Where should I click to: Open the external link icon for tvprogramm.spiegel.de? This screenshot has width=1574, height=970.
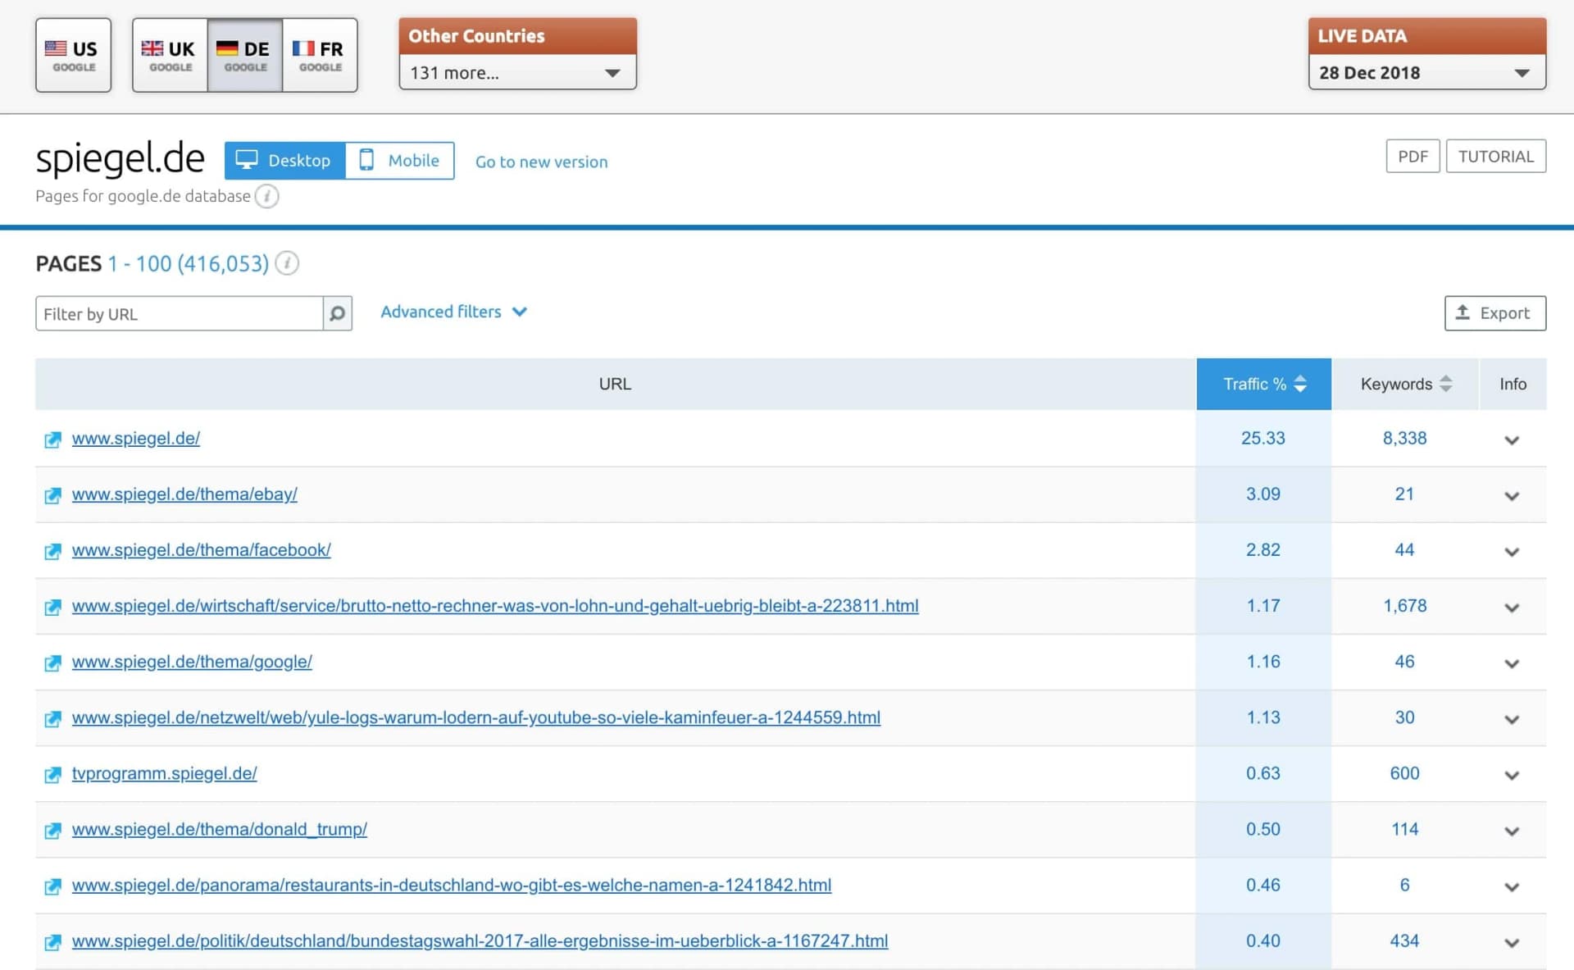point(52,774)
